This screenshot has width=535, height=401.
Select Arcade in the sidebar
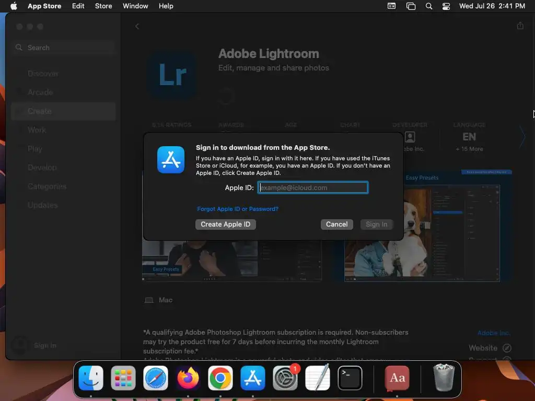(x=63, y=92)
